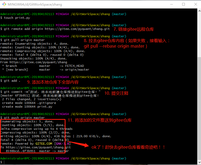Click 'remote: Counting objects: 100% (4/4)' line
Screen dimensions: 201x165
(x=40, y=47)
